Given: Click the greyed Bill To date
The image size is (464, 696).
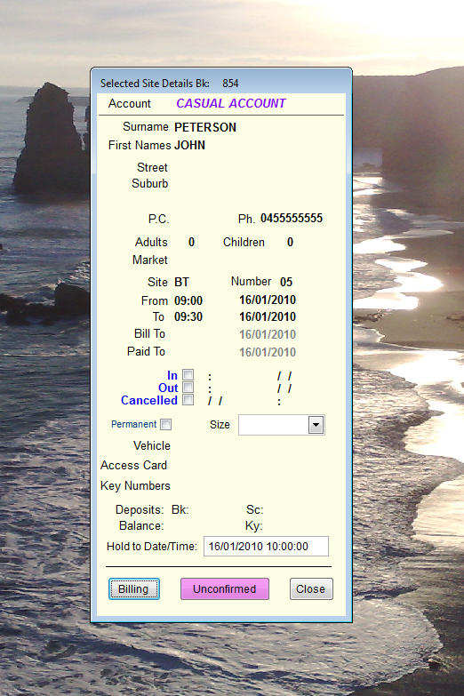Looking at the screenshot, I should point(268,334).
